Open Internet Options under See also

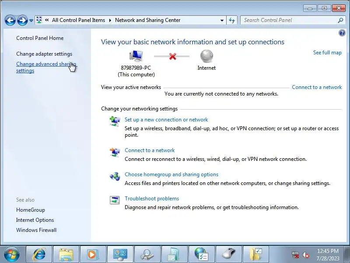click(35, 220)
